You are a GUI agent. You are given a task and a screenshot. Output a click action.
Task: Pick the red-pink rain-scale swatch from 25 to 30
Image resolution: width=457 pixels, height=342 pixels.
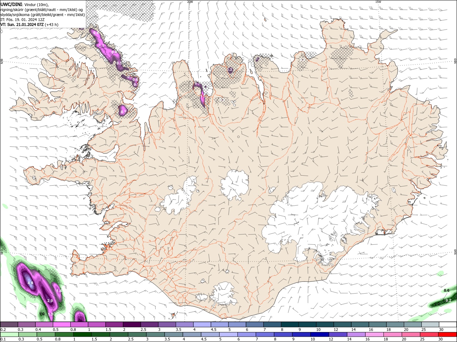tap(430, 335)
